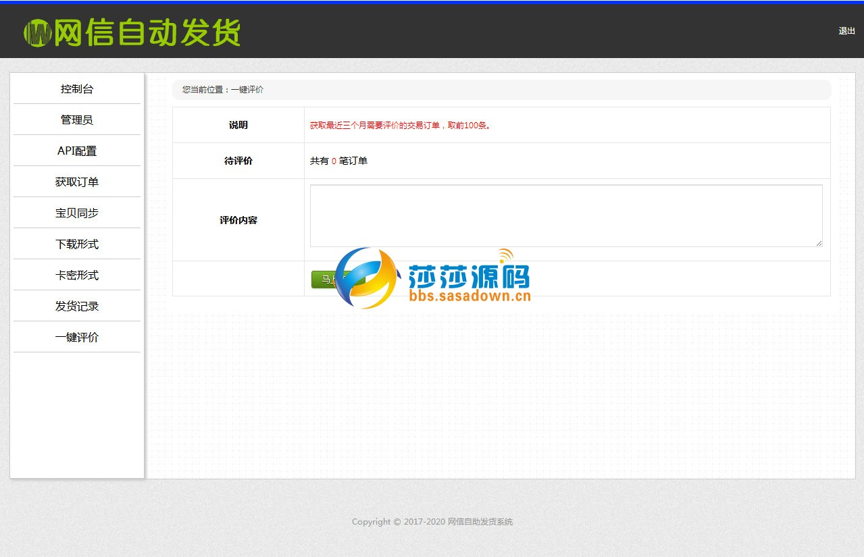This screenshot has height=557, width=864.
Task: Open the 控制台 page from sidebar
Action: 76,88
